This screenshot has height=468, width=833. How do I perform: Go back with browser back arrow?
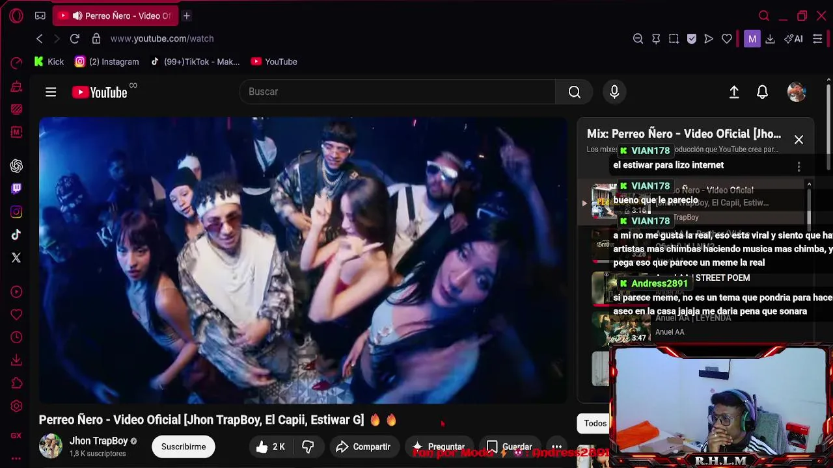coord(39,38)
